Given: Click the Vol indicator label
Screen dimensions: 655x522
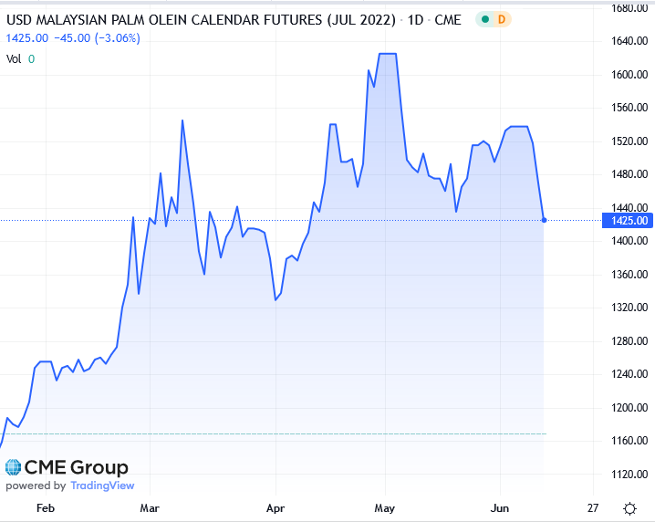Looking at the screenshot, I should pos(14,59).
